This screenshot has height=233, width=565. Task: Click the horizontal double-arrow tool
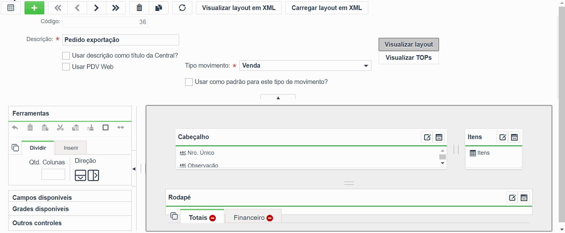(x=121, y=127)
